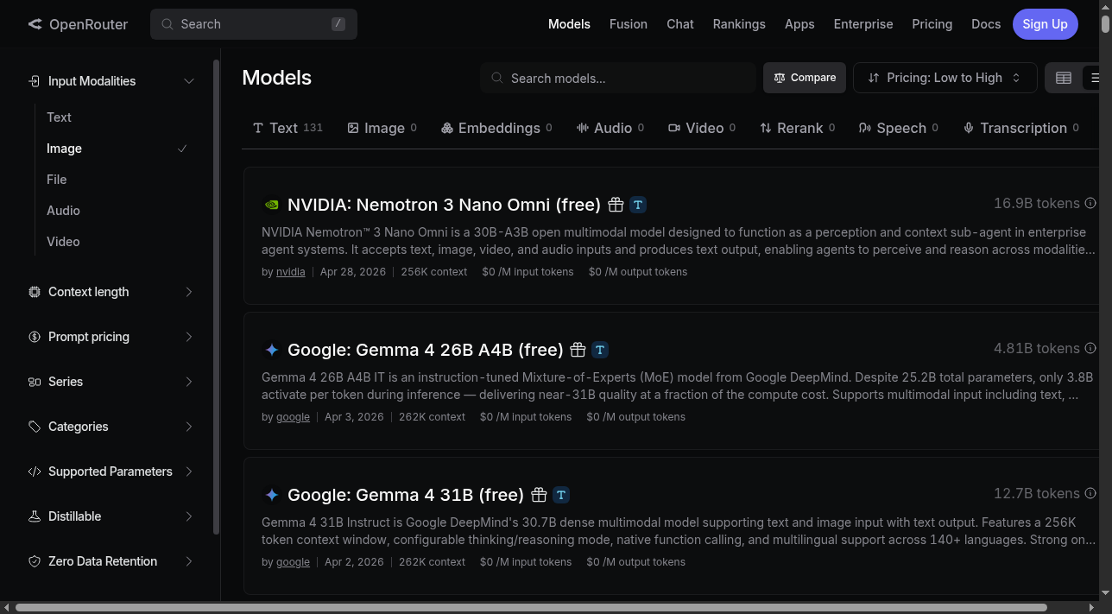Click the magnifier icon in the models search
This screenshot has width=1112, height=614.
[497, 78]
